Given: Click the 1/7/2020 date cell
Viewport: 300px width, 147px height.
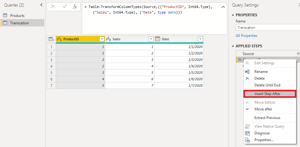Looking at the screenshot, I should click(x=179, y=85).
